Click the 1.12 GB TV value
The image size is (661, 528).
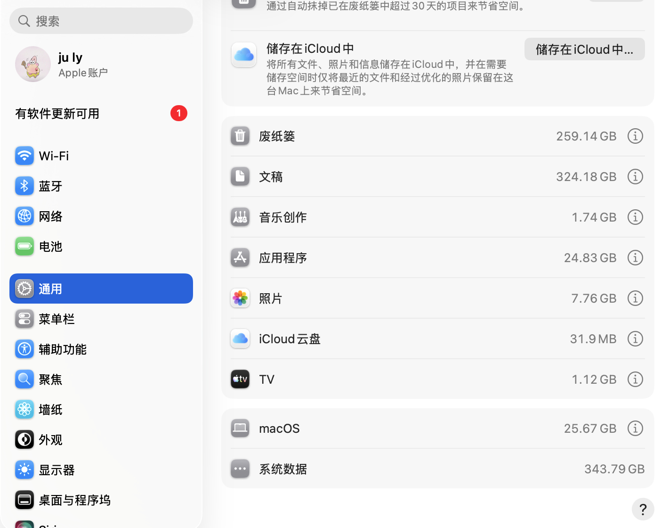click(594, 379)
